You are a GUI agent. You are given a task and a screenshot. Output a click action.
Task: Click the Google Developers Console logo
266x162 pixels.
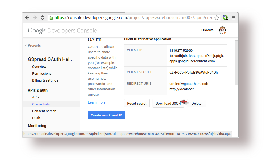coord(62,31)
